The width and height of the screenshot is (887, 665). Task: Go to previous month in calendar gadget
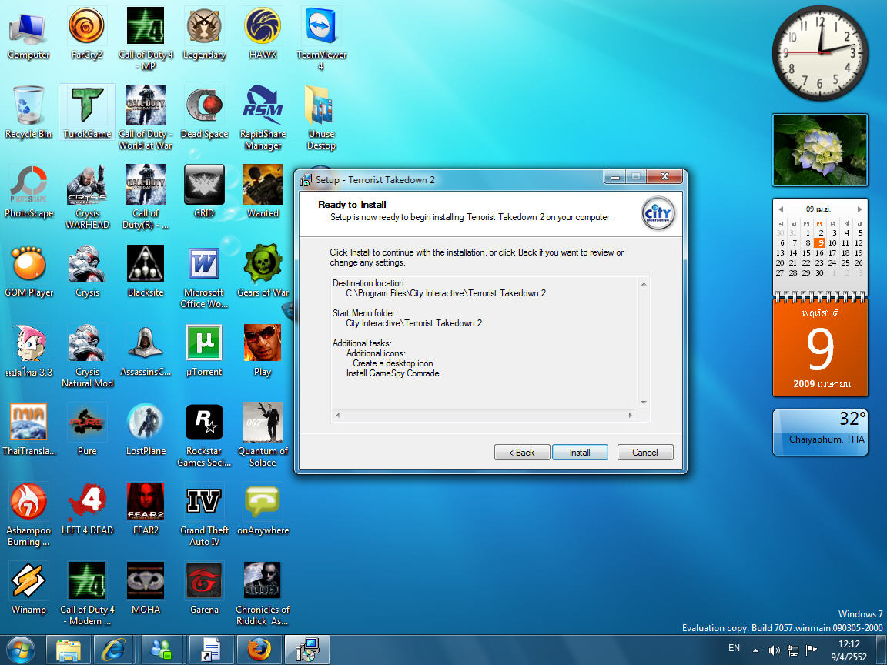781,209
